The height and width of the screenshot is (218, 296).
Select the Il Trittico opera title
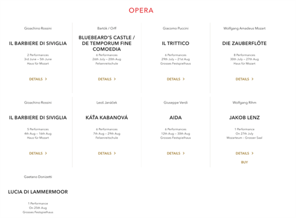[176, 43]
